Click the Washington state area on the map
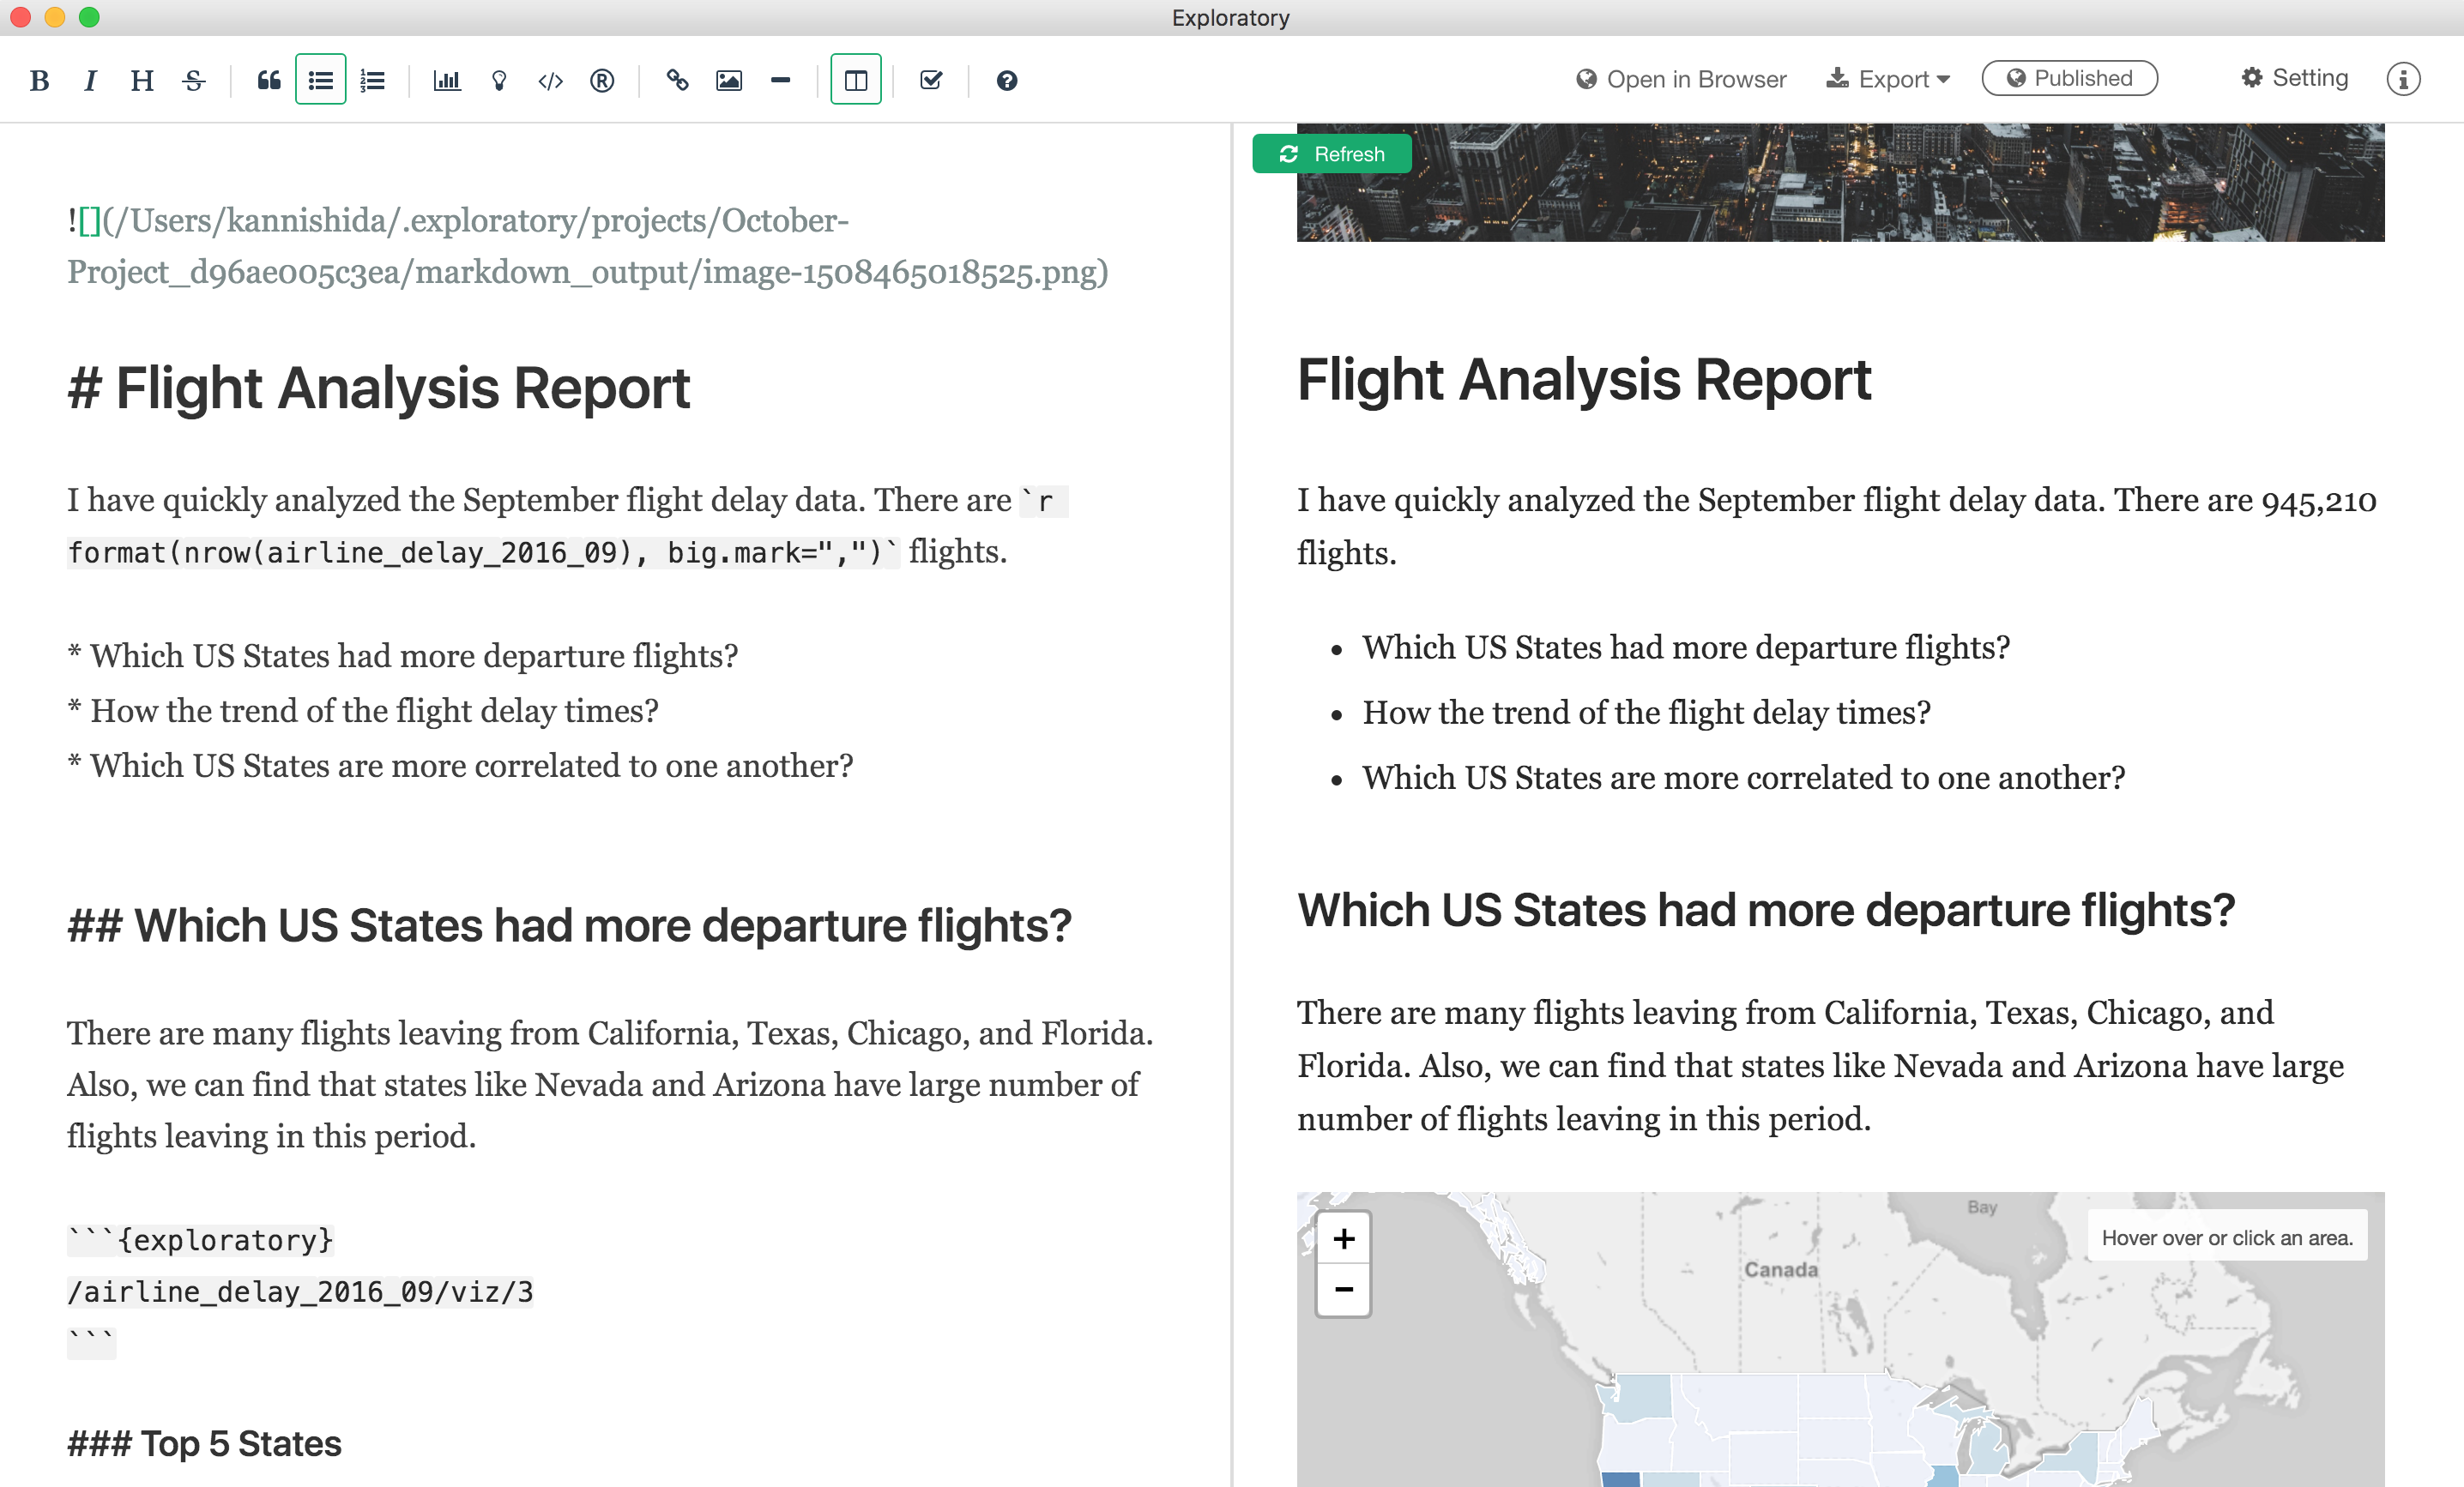Viewport: 2464px width, 1487px height. [x=1637, y=1397]
